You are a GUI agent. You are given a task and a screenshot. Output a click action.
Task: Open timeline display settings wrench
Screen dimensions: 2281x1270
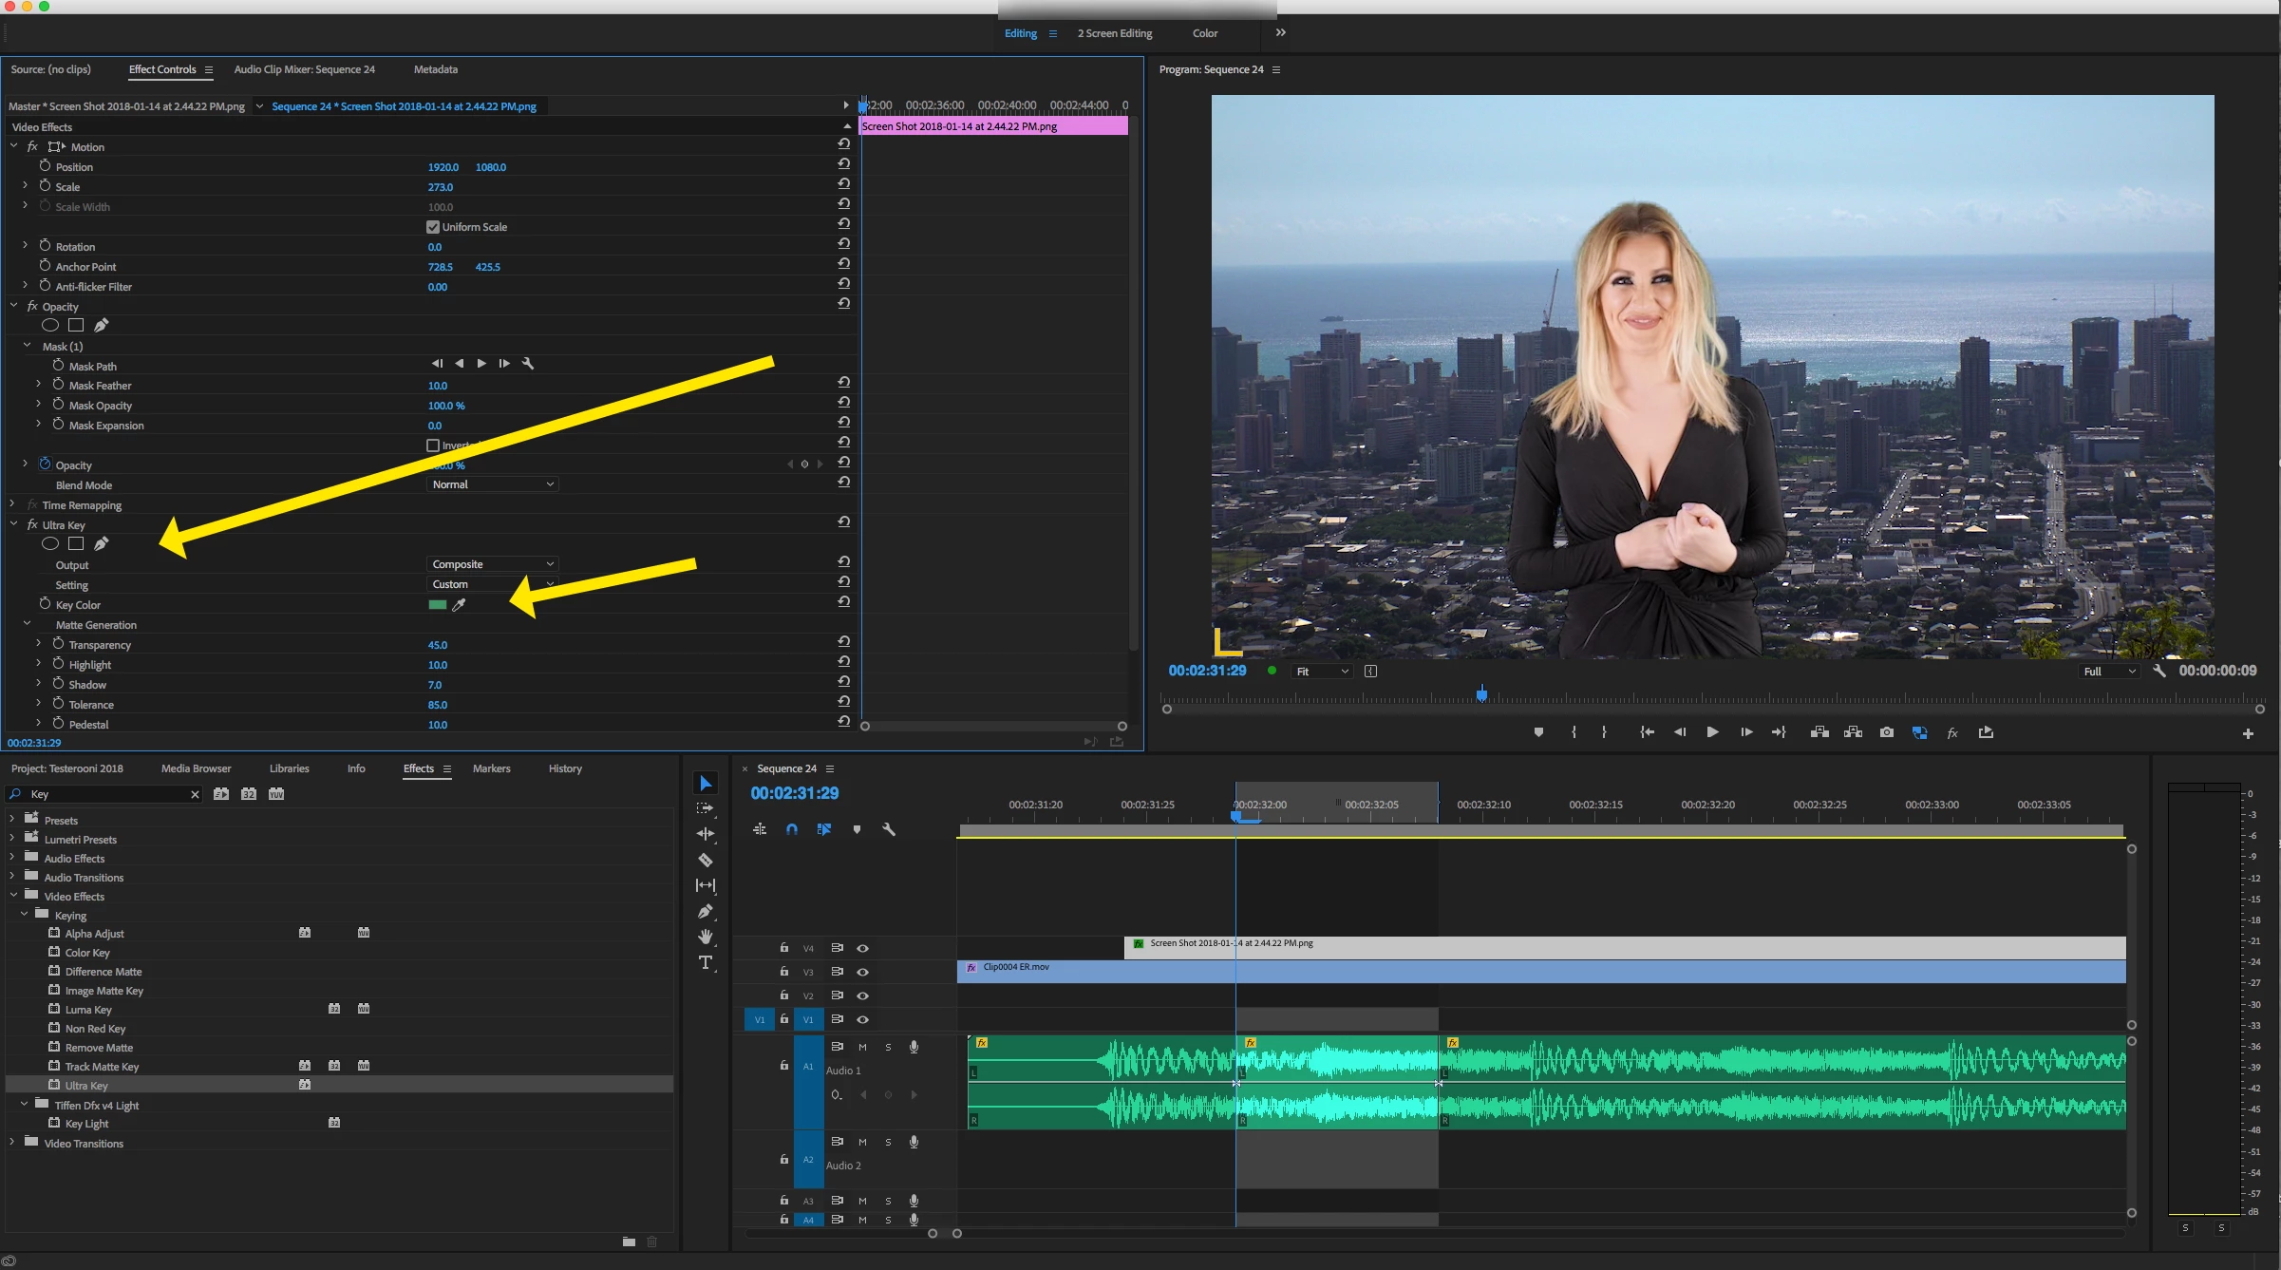pyautogui.click(x=888, y=829)
